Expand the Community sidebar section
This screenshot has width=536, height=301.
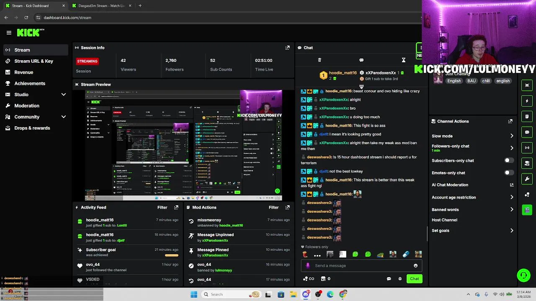coord(64,117)
